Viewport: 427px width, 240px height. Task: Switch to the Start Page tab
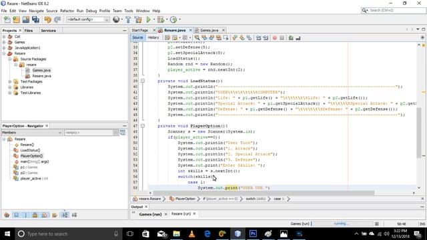[x=140, y=30]
